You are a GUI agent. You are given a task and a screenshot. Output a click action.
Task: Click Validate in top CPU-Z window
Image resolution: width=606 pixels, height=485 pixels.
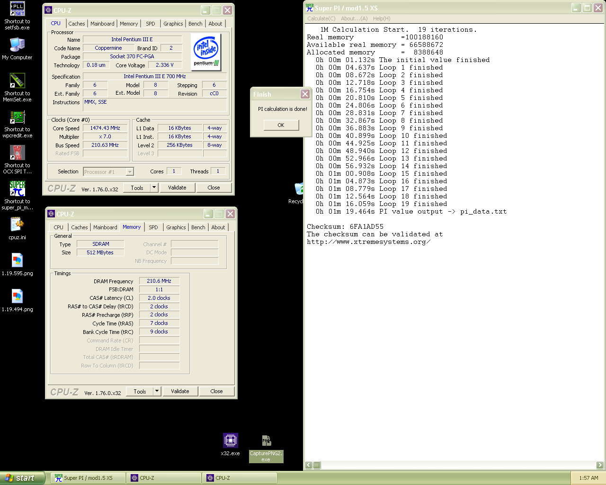[177, 188]
